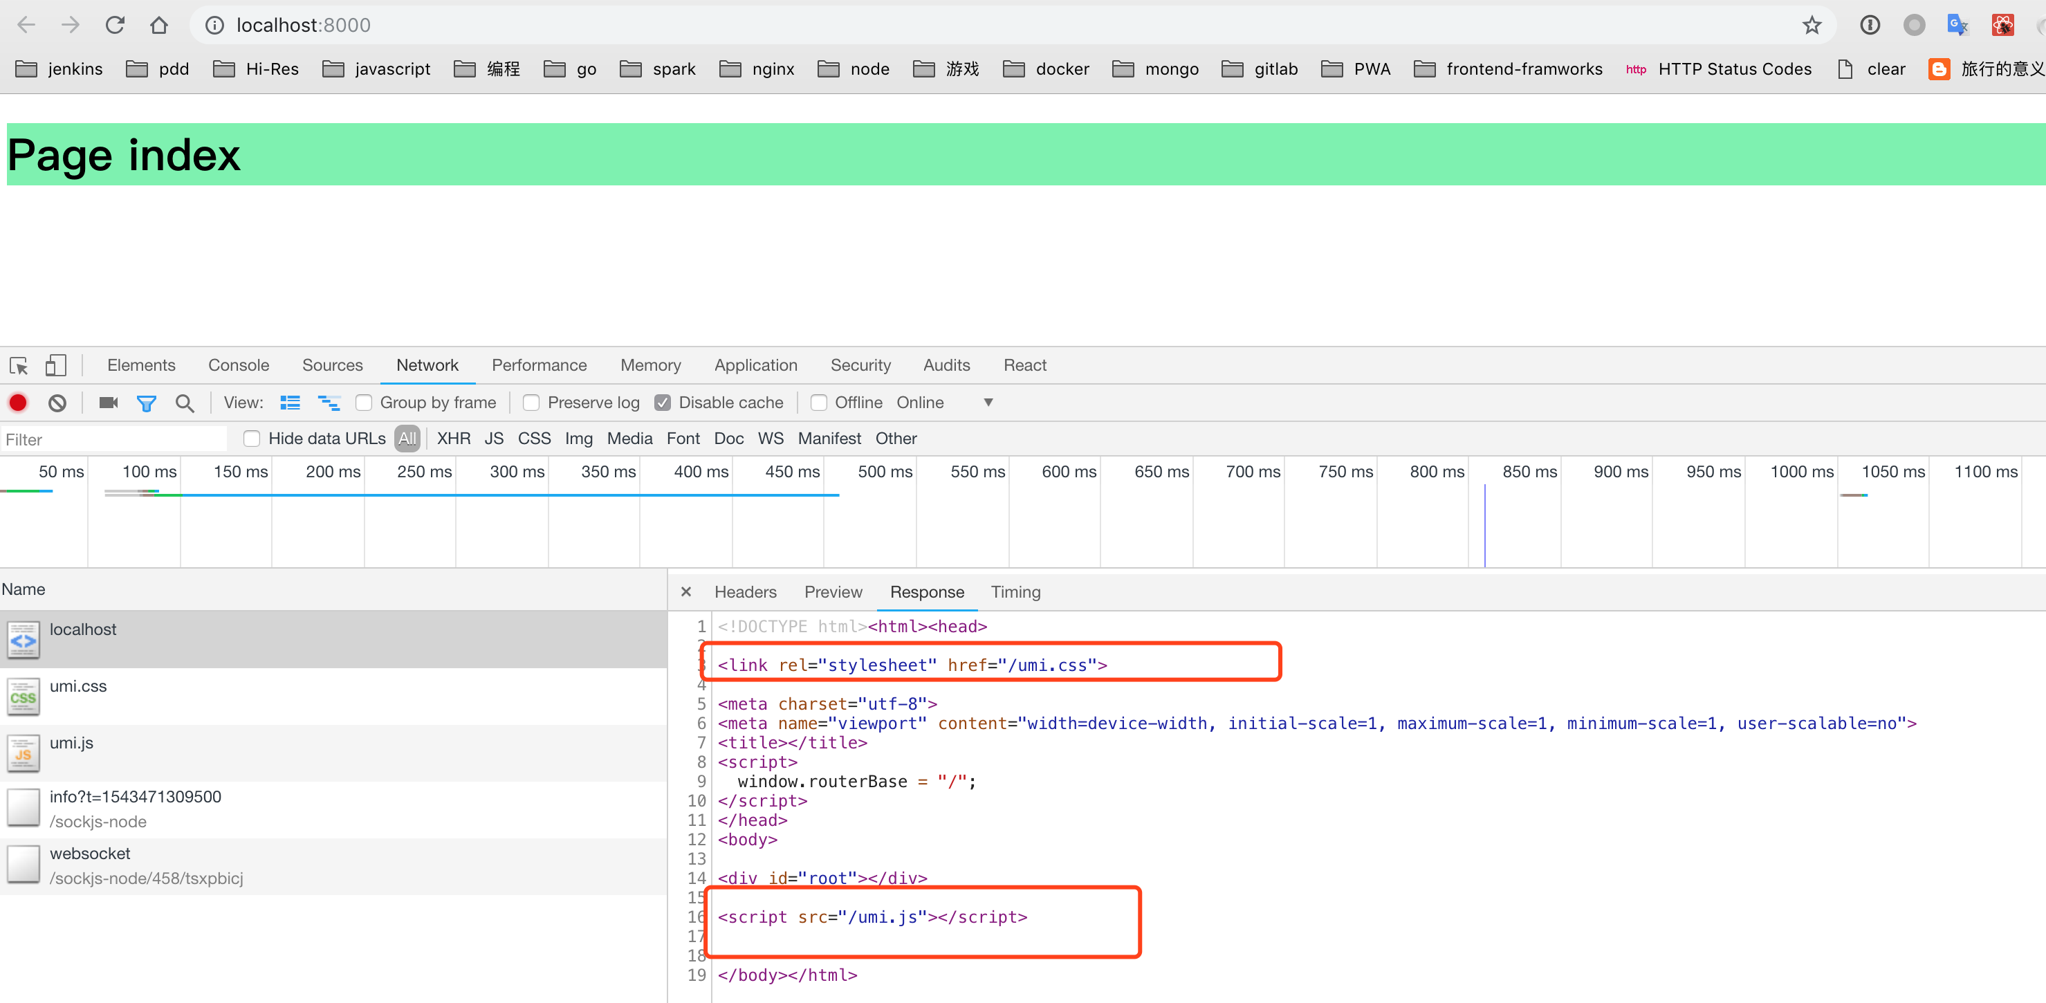
Task: Disable the Disable cache checkbox
Action: coord(663,403)
